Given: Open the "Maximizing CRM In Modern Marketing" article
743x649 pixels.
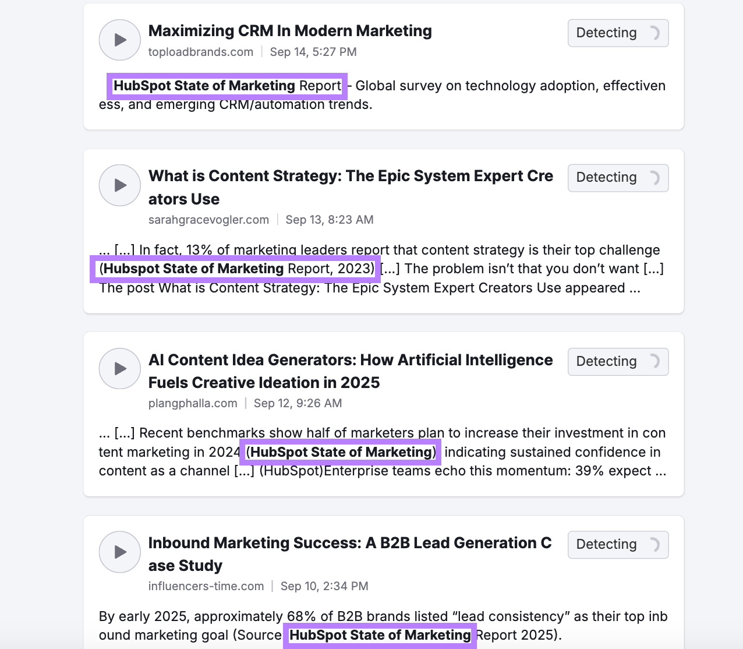Looking at the screenshot, I should 290,30.
